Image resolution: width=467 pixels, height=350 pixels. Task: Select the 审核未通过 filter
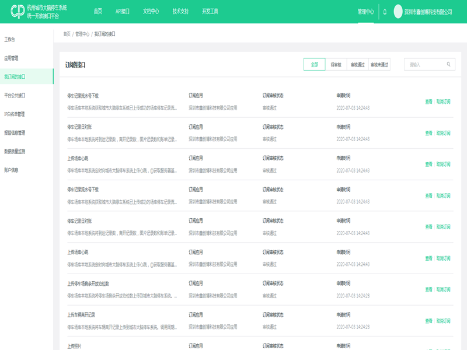coord(379,65)
